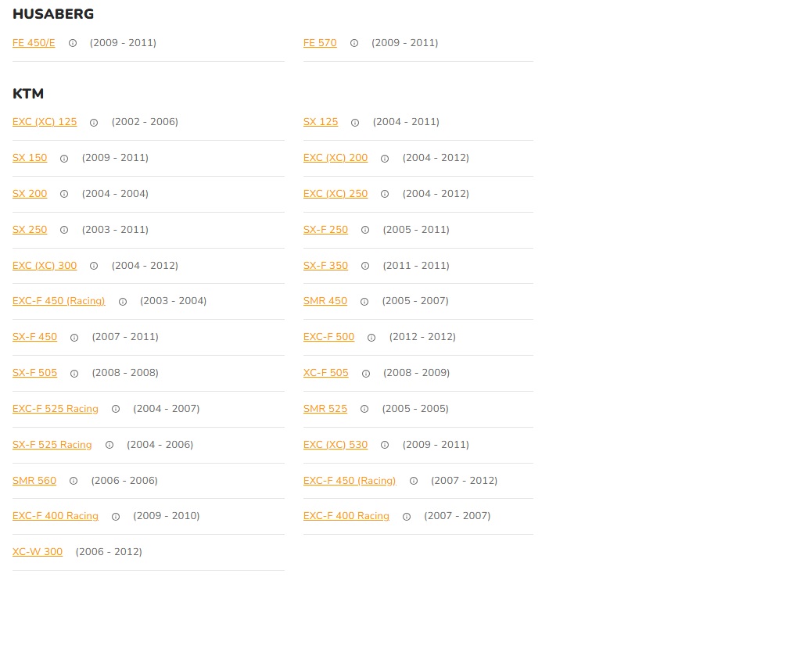Click the EXC (XC) 250 link
Image resolution: width=811 pixels, height=670 pixels.
(336, 194)
